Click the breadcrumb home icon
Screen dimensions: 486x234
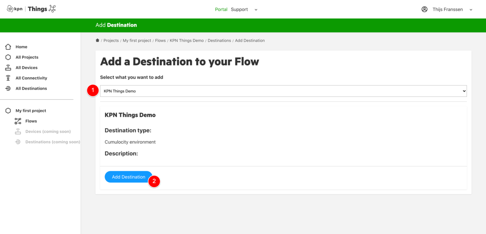(97, 40)
